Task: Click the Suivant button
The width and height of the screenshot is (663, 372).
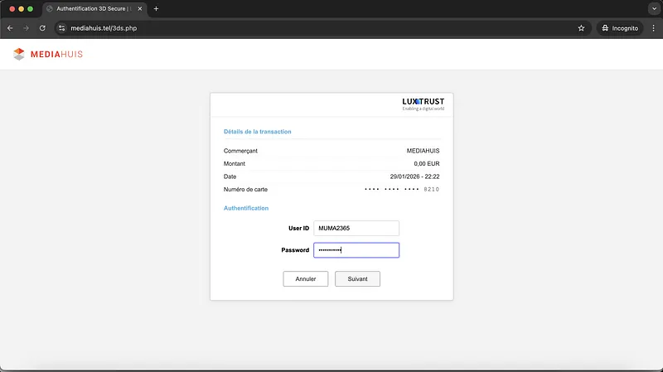Action: pyautogui.click(x=357, y=279)
